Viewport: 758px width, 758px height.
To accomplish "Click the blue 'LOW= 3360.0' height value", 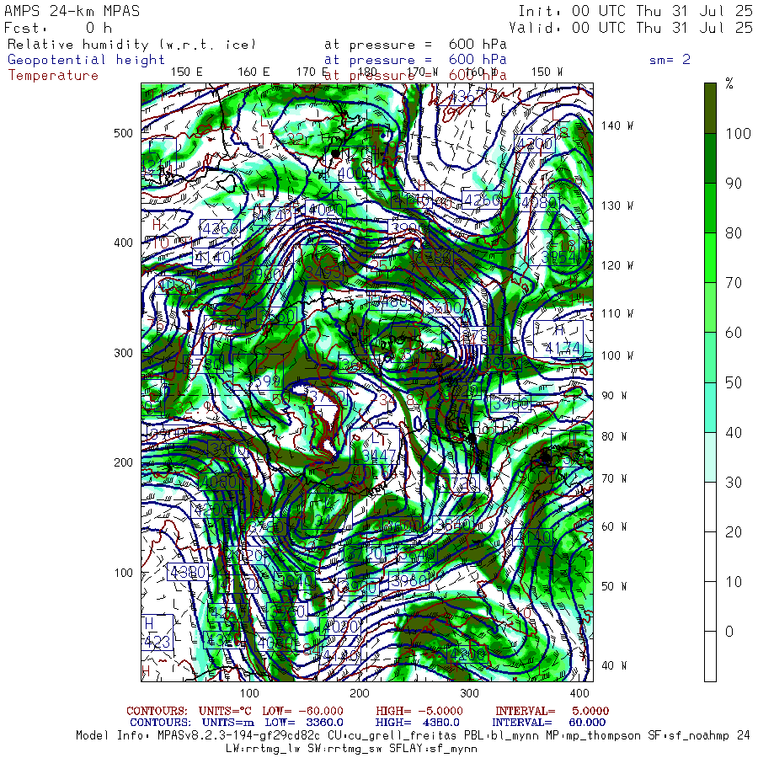I will pyautogui.click(x=304, y=723).
